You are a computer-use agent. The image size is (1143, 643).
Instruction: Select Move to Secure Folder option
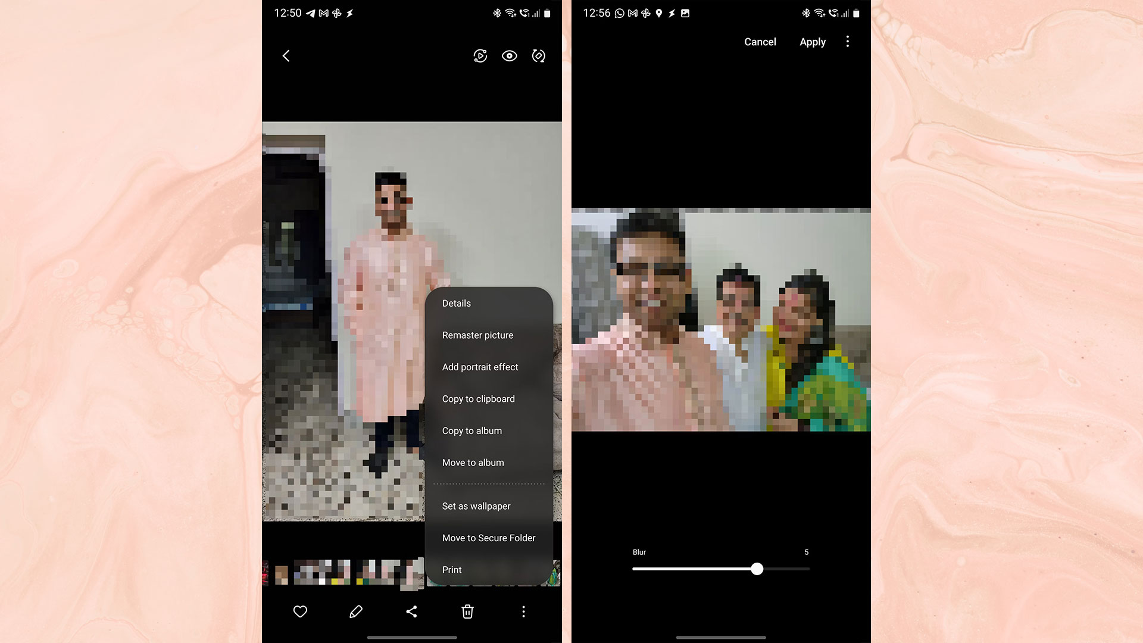point(488,538)
